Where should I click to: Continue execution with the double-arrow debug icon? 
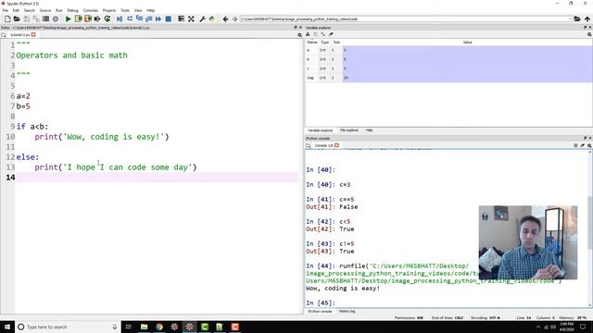click(x=158, y=18)
